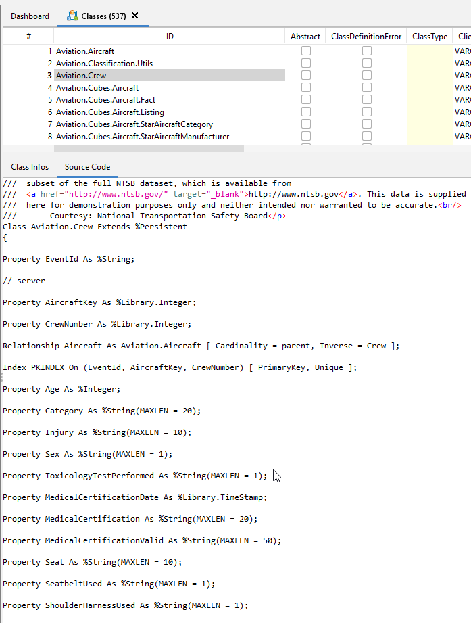Check ClassDefinitionError box for Aviation.Crew
The height and width of the screenshot is (623, 471).
pyautogui.click(x=366, y=76)
